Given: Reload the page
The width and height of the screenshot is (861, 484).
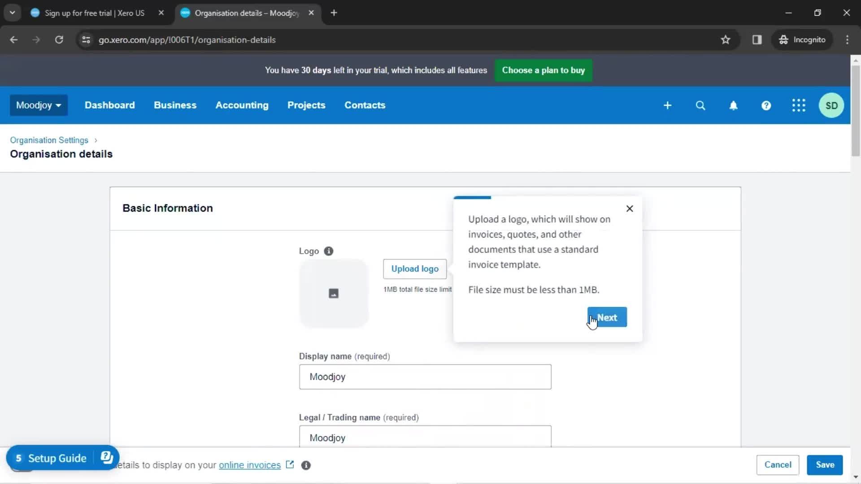Looking at the screenshot, I should pyautogui.click(x=59, y=40).
